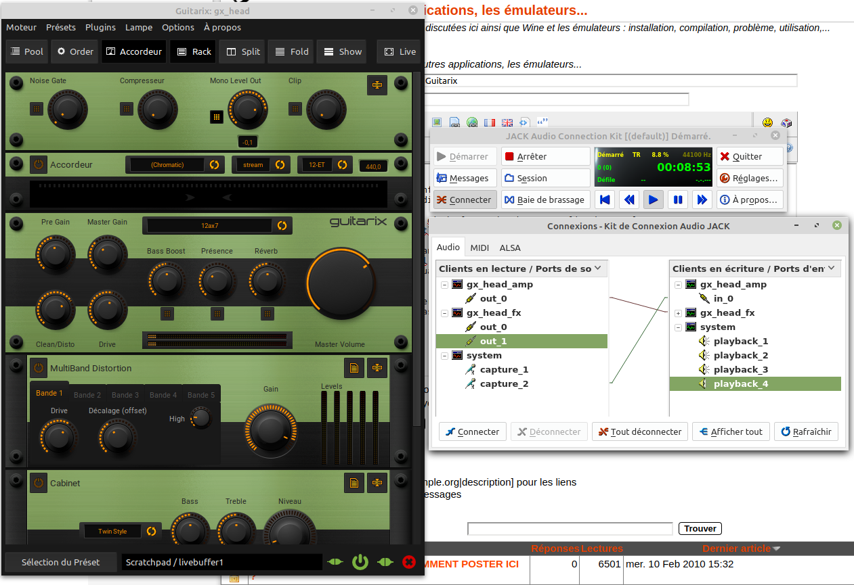Screen dimensions: 854x585
Task: Toggle the Accordeur power switch
Action: [38, 164]
